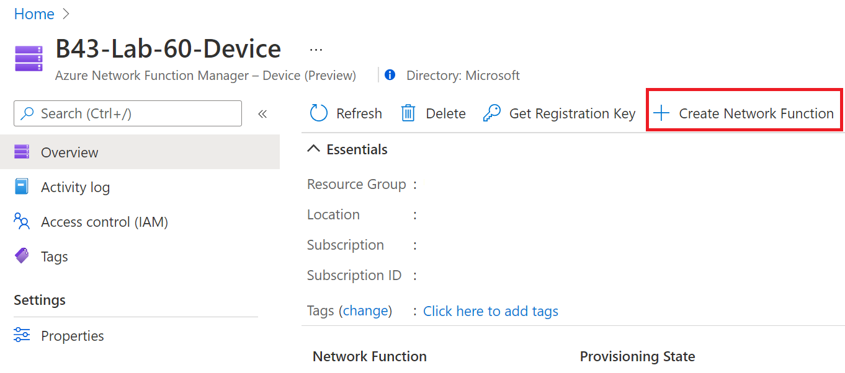Click 'Click here to add tags'

490,310
